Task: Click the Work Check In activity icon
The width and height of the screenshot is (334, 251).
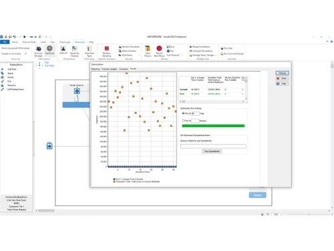Action: 77,91
